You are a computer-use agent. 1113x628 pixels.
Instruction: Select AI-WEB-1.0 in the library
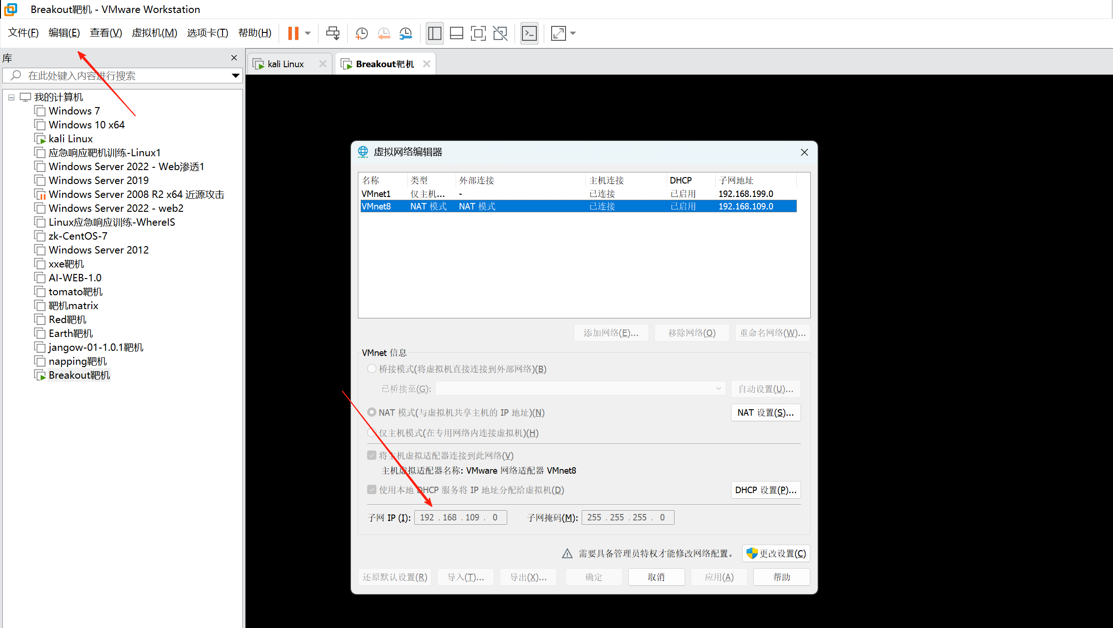point(75,278)
